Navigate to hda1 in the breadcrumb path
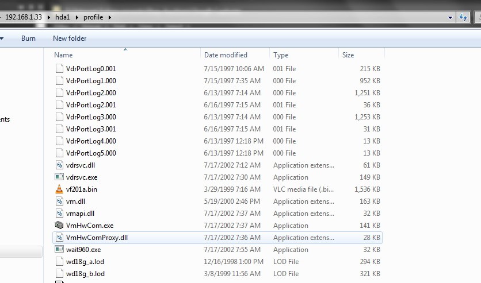The image size is (481, 283). pos(63,18)
